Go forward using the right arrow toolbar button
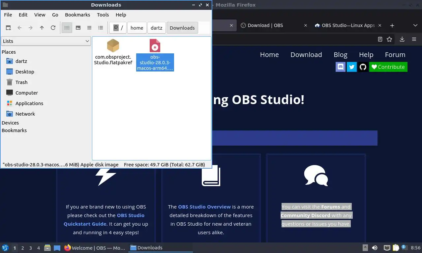The height and width of the screenshot is (253, 422). coord(31,28)
